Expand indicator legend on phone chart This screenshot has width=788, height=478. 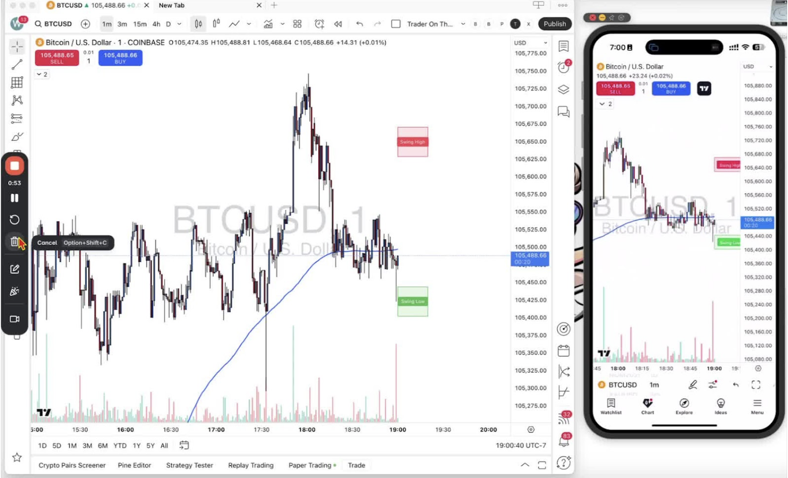coord(606,104)
